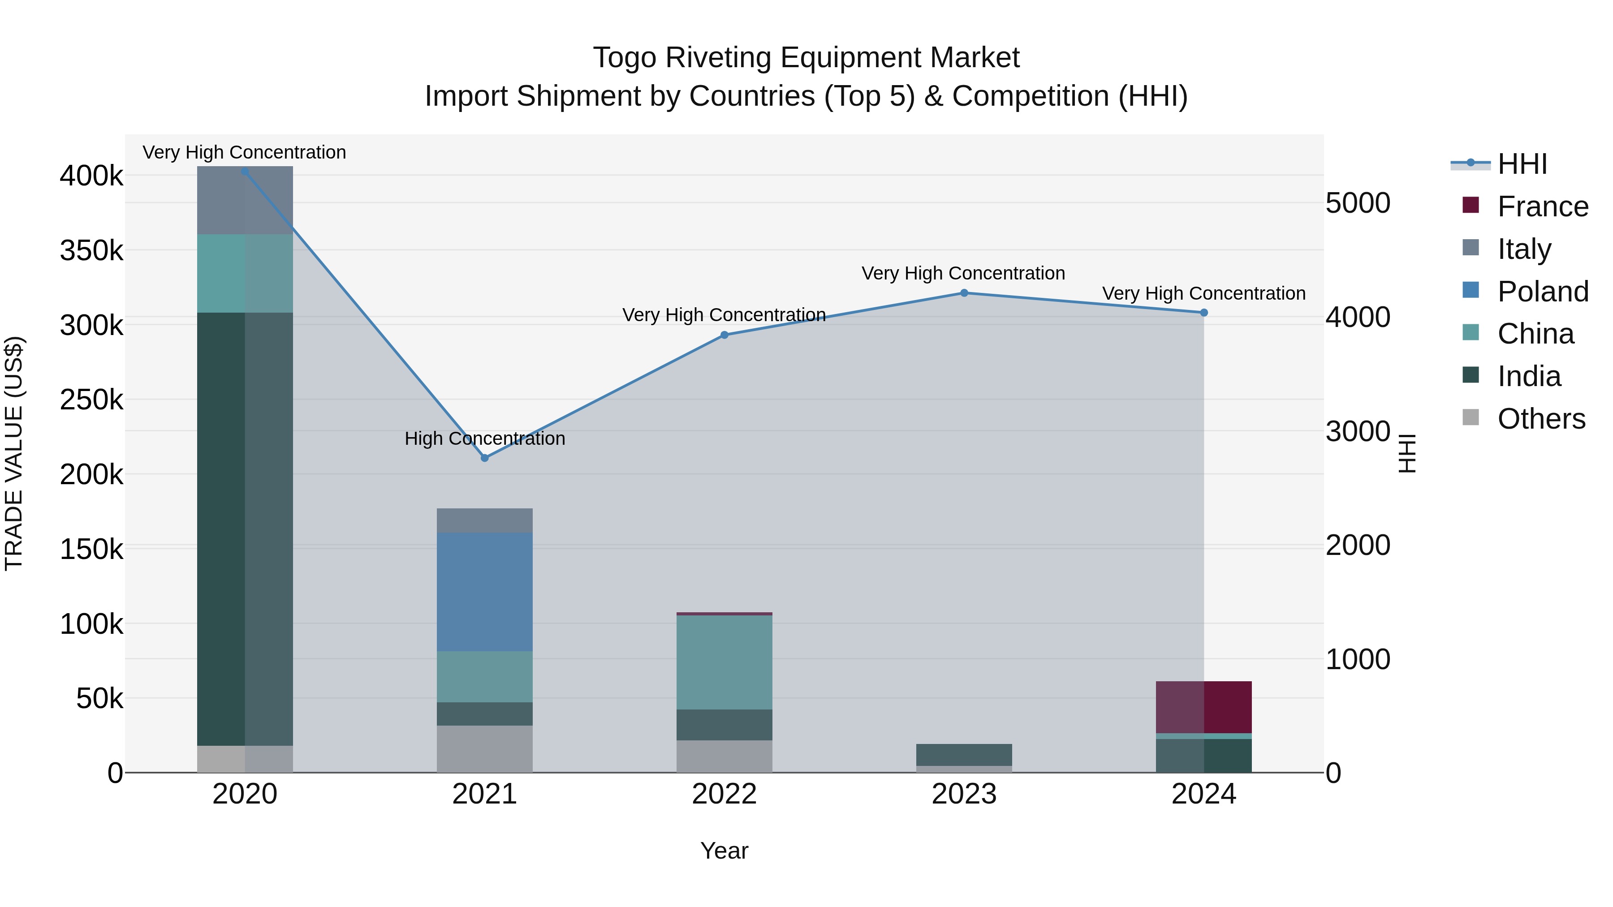
Task: Select the 2023 HHI data point
Action: [964, 293]
